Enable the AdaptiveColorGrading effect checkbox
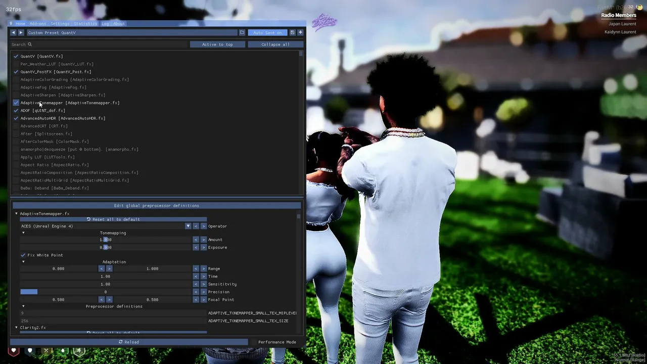The image size is (647, 364). [16, 79]
